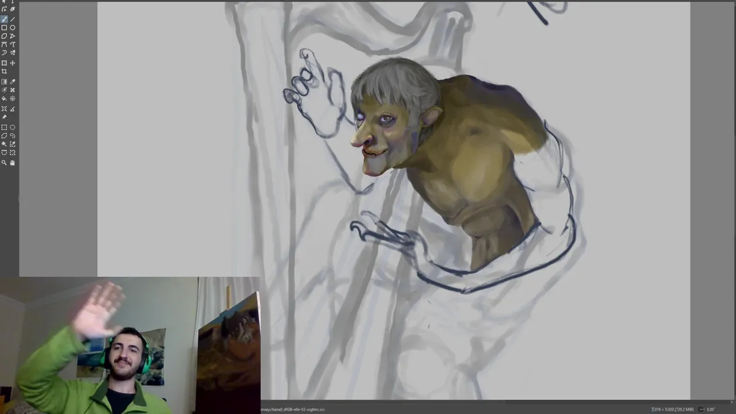Select the Gradient tool
Image resolution: width=736 pixels, height=414 pixels.
coord(4,82)
